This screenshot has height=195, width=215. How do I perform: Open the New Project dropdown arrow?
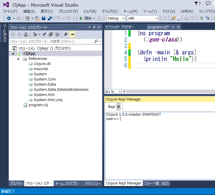click(32, 18)
